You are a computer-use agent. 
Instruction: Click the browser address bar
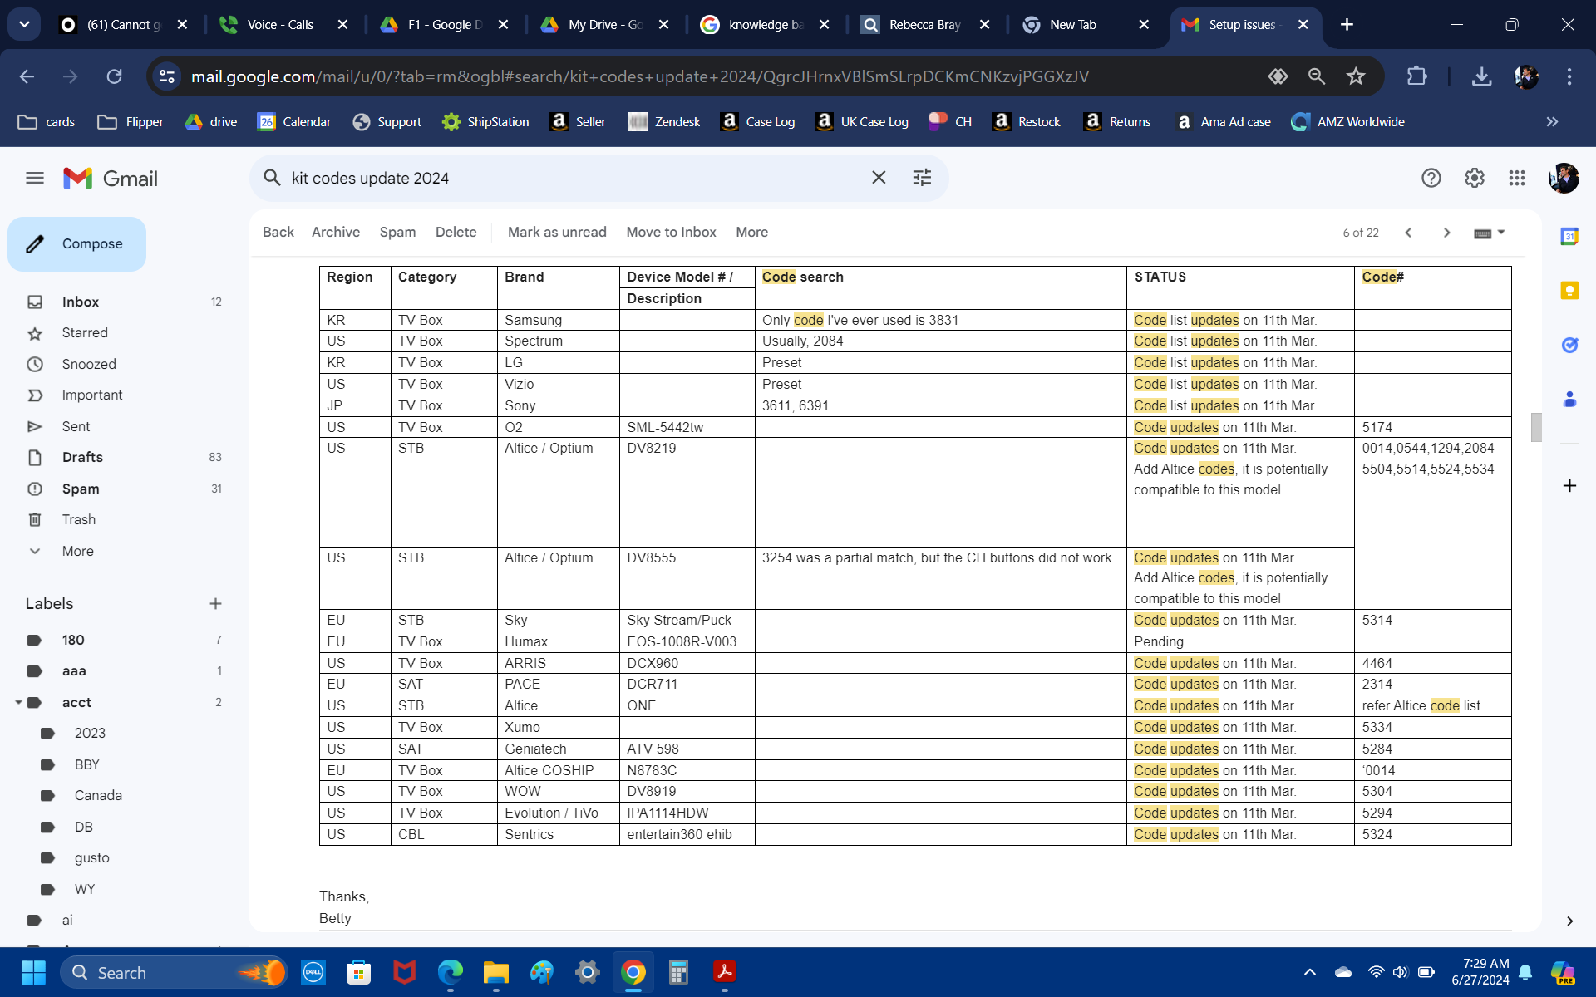pyautogui.click(x=715, y=76)
